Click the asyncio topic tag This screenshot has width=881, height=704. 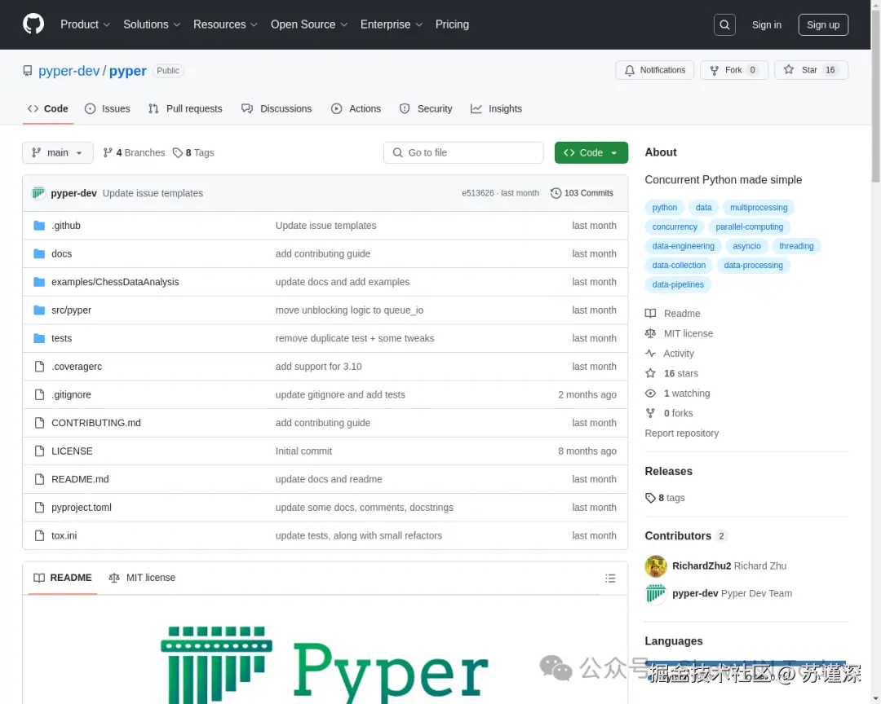746,246
